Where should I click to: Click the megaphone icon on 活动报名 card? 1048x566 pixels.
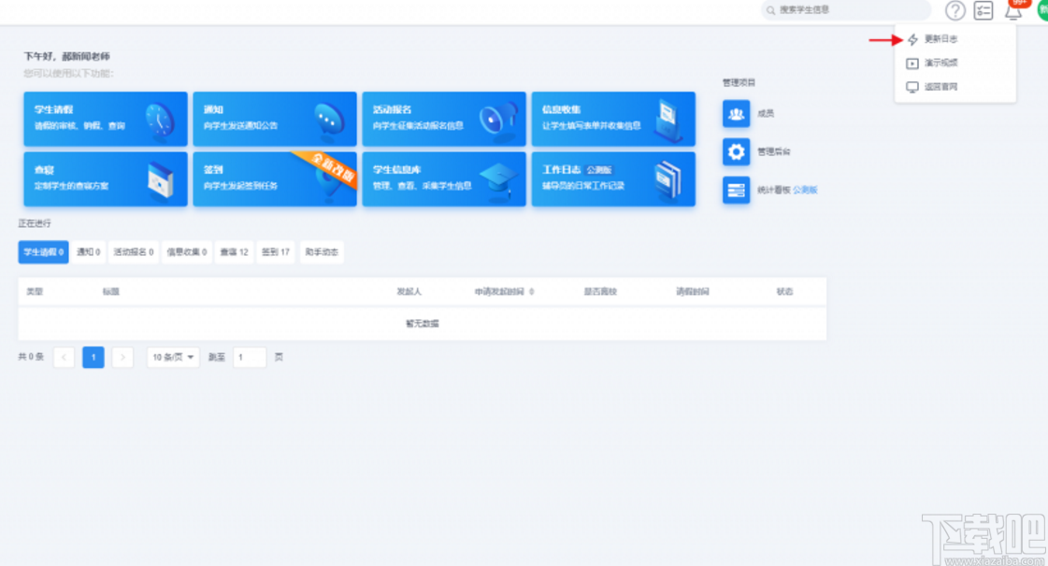click(498, 120)
